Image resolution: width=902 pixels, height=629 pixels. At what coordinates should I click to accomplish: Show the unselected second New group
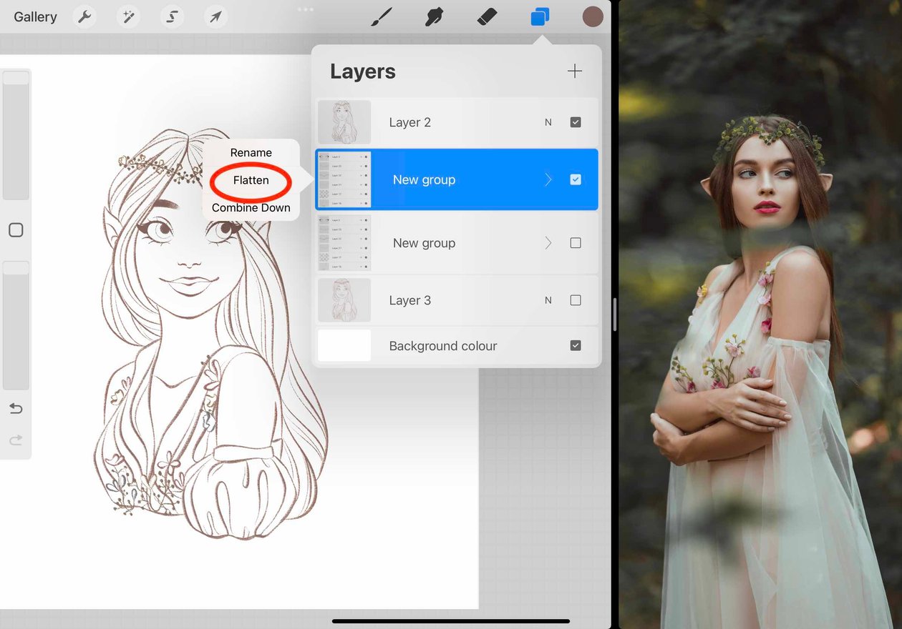point(576,243)
